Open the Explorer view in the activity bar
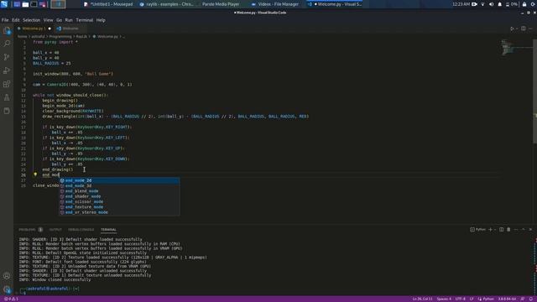Viewport: 537px width, 302px height. point(7,31)
